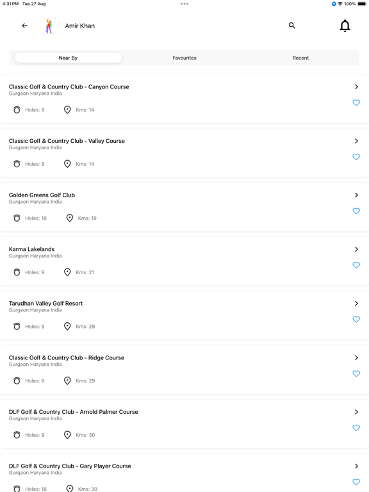
Task: Tap Amir Khan's profile avatar
Action: coord(49,26)
